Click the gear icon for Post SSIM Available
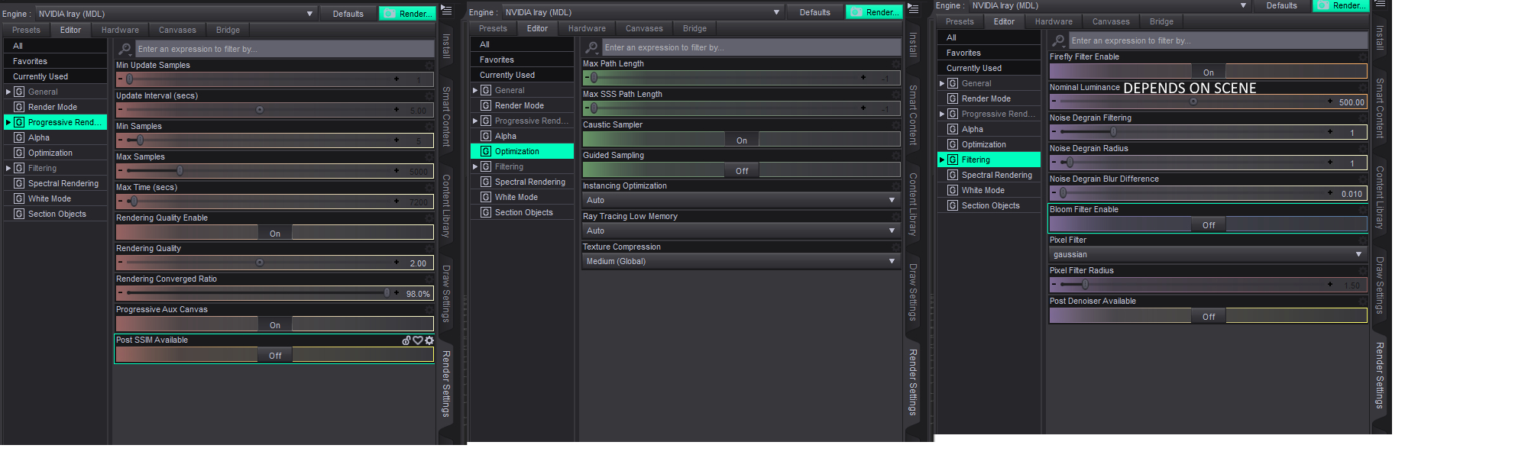 coord(429,340)
